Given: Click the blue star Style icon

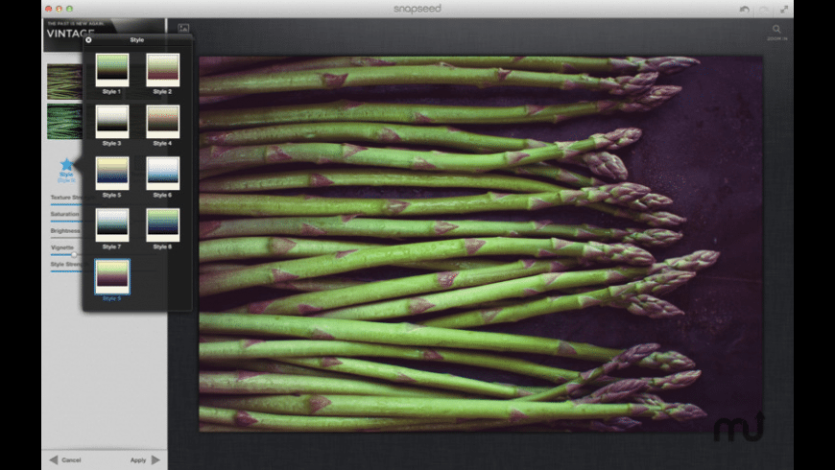Looking at the screenshot, I should [66, 164].
